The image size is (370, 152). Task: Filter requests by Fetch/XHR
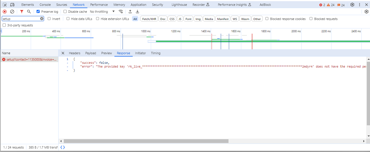[149, 19]
